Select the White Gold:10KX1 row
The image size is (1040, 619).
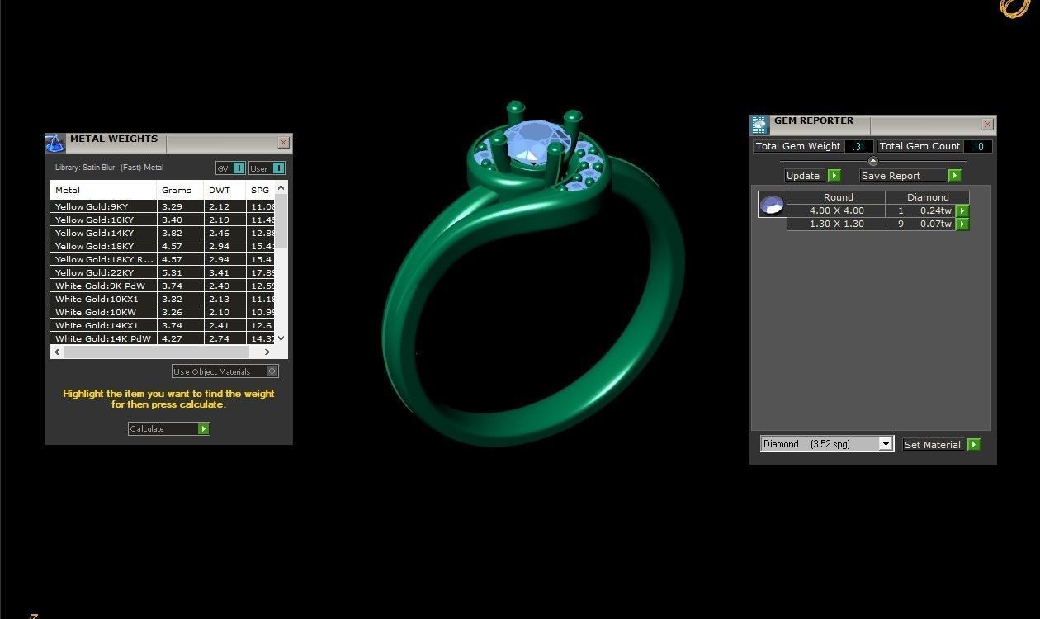coord(163,299)
